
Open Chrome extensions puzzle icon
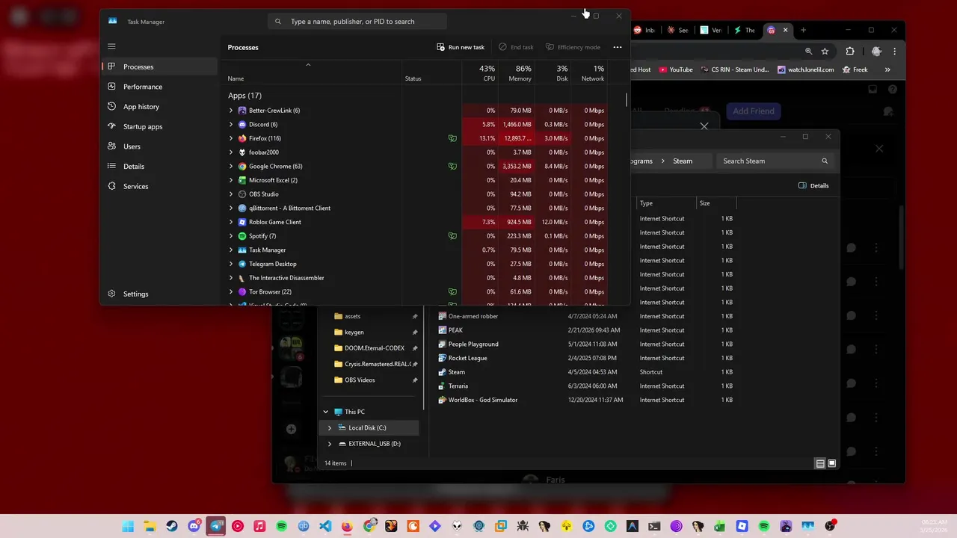(x=850, y=51)
